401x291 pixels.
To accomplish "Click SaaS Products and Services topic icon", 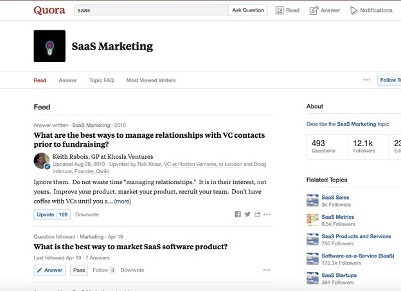I will point(312,239).
